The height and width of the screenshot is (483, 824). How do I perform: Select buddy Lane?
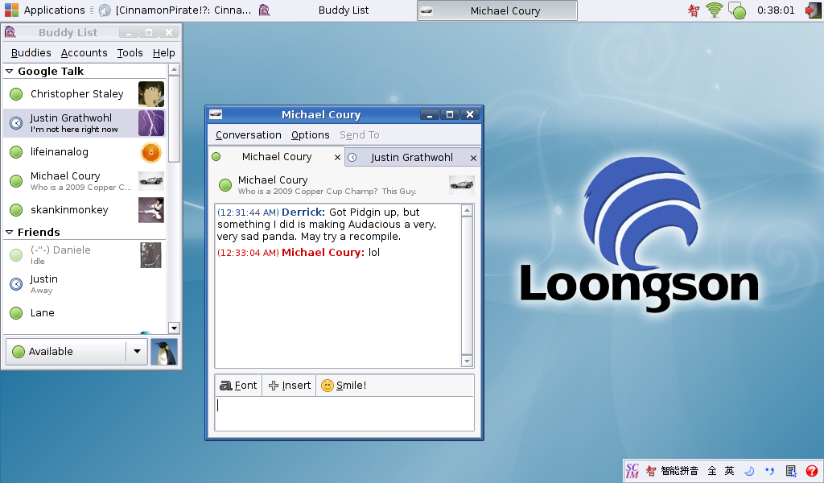click(84, 312)
